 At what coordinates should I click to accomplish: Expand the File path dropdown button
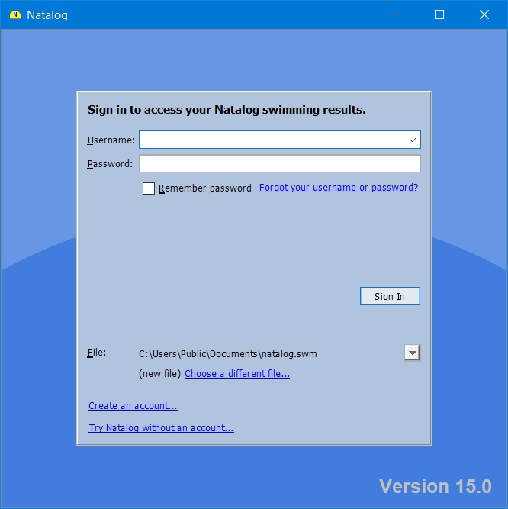[412, 353]
